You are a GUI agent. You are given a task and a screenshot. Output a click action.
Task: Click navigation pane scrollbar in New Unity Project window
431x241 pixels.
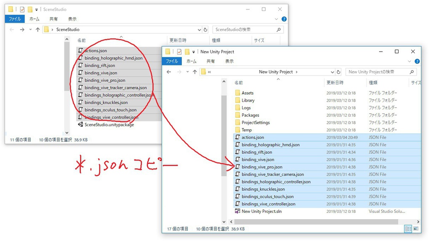(x=224, y=136)
